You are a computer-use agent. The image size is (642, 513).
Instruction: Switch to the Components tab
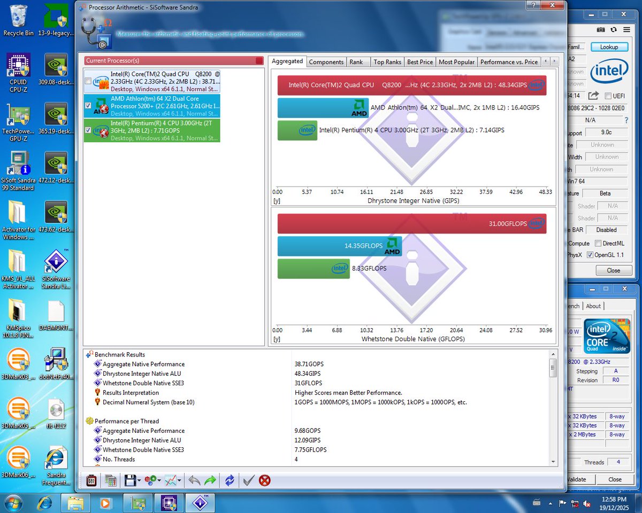coord(326,62)
